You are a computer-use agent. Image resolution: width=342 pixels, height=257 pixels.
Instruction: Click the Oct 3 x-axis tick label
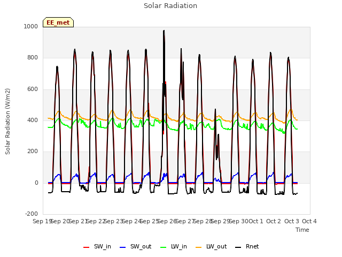[x=292, y=221]
